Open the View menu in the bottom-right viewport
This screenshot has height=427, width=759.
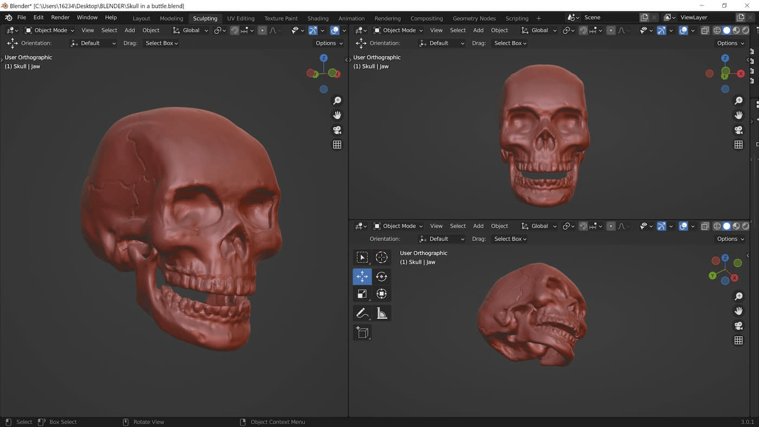(436, 226)
